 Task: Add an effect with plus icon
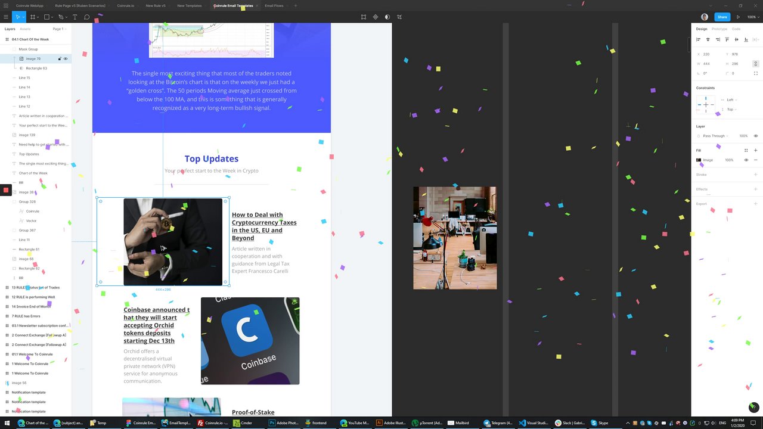(756, 189)
